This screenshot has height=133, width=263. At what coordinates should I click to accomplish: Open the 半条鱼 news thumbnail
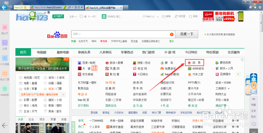point(42,64)
